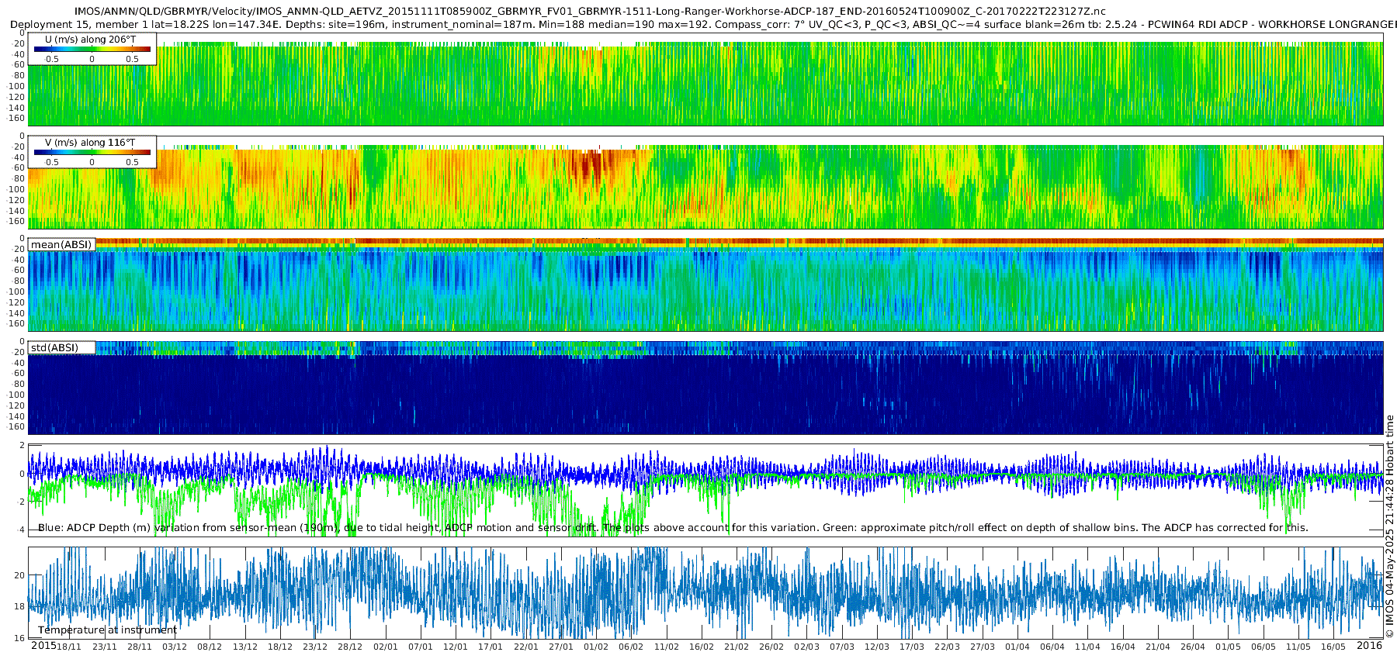1397x659 pixels.
Task: Click the 2015 year label
Action: (x=43, y=646)
